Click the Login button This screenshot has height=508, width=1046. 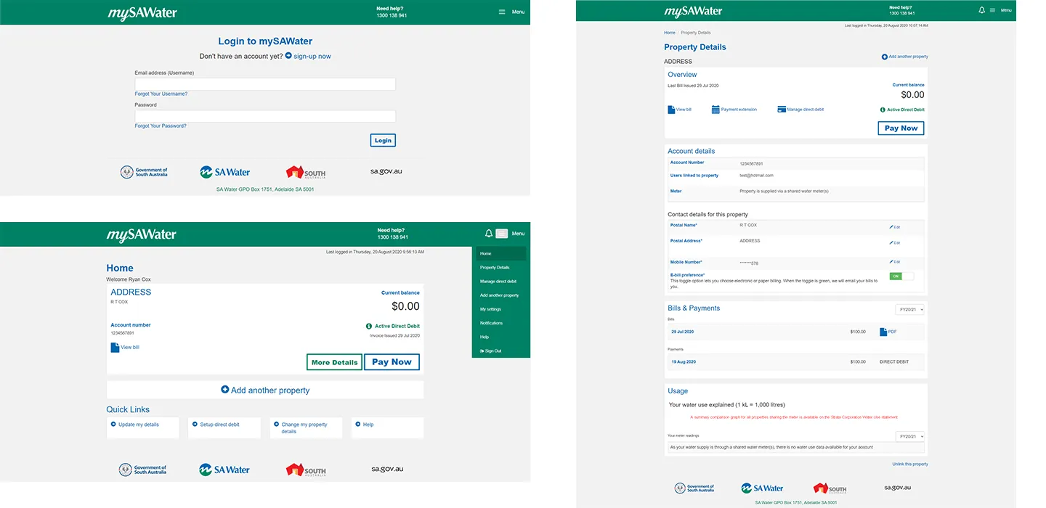383,140
